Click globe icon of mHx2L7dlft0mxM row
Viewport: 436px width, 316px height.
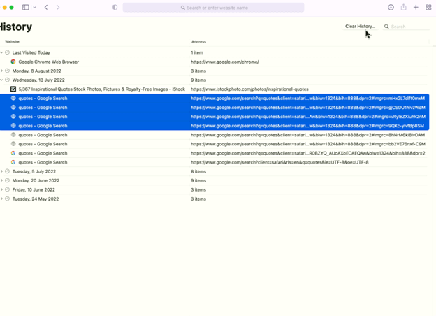pyautogui.click(x=13, y=98)
